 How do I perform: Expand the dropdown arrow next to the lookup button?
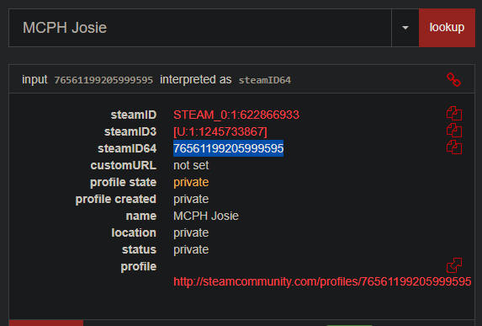[x=405, y=28]
